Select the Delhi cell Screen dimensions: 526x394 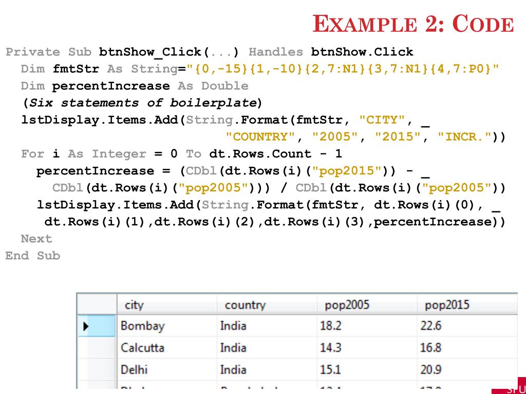pos(167,369)
